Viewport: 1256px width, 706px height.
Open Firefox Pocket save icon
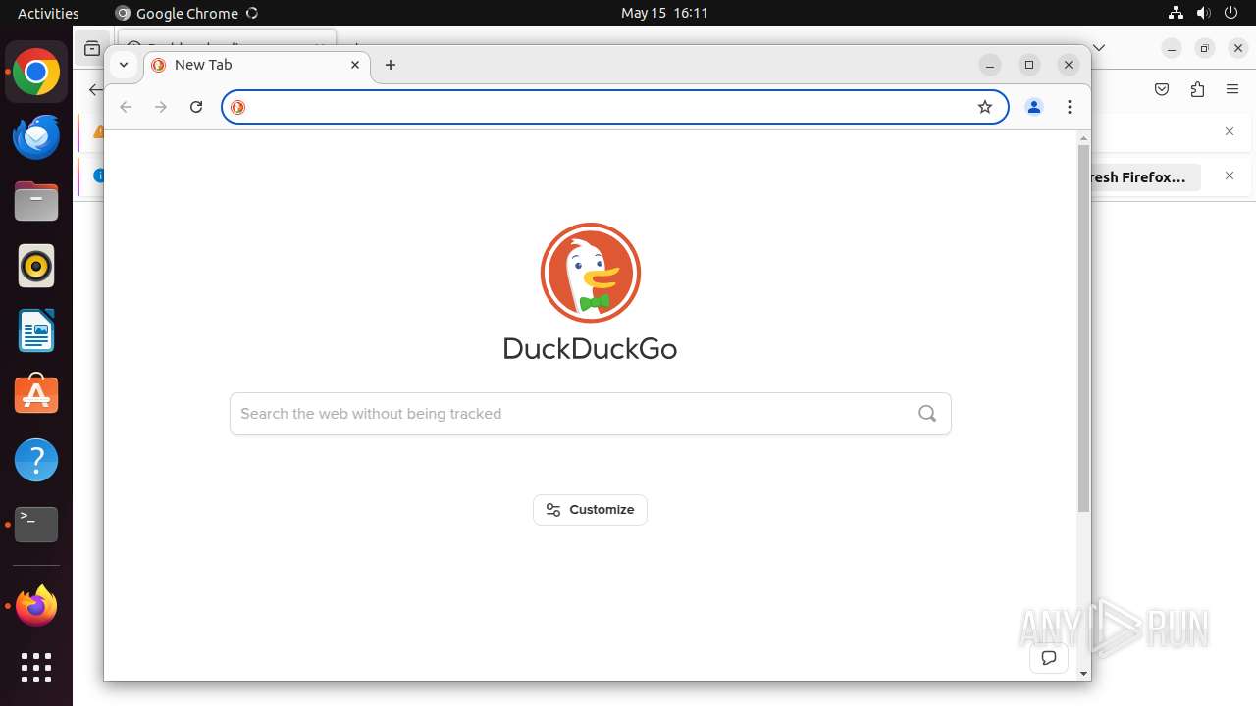pos(1162,89)
